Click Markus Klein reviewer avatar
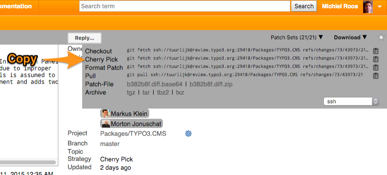This screenshot has height=175, width=387. tap(106, 114)
